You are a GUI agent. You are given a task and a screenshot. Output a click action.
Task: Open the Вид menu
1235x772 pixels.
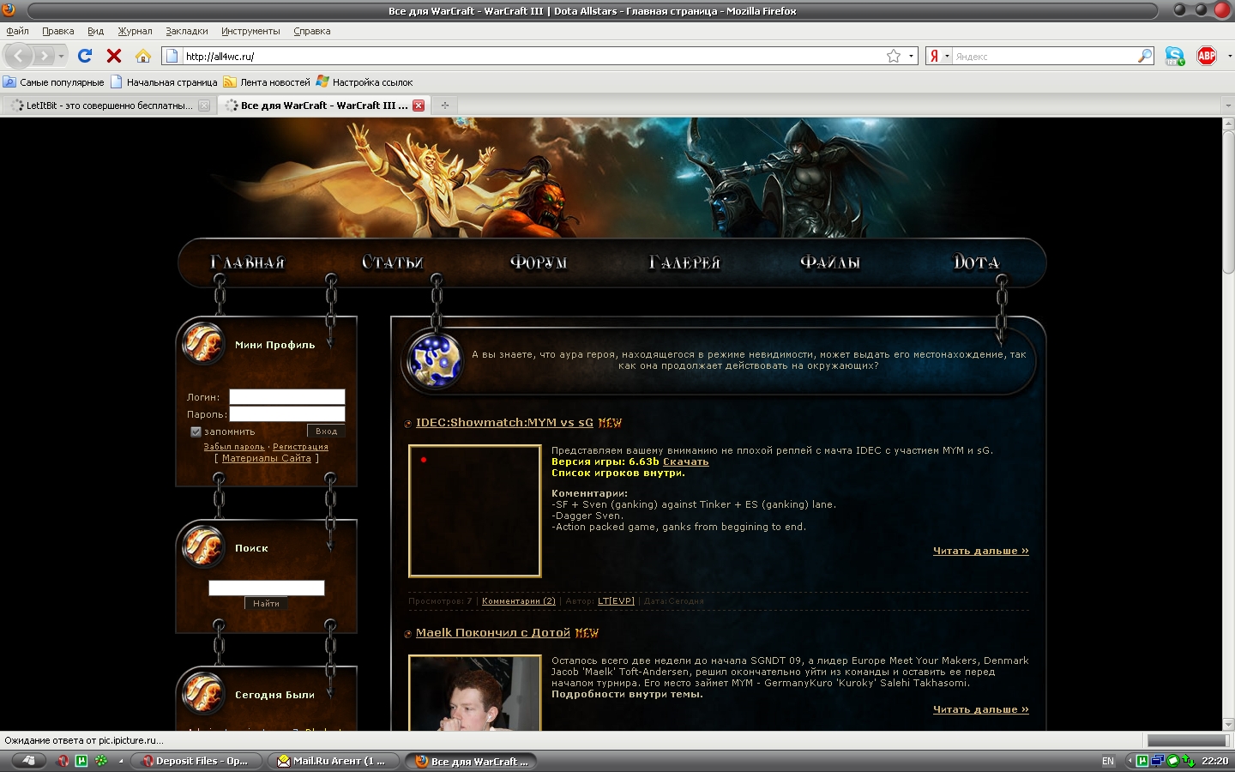95,31
